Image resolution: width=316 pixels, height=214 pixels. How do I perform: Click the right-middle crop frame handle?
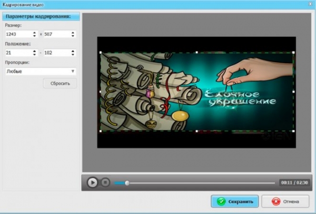click(293, 91)
